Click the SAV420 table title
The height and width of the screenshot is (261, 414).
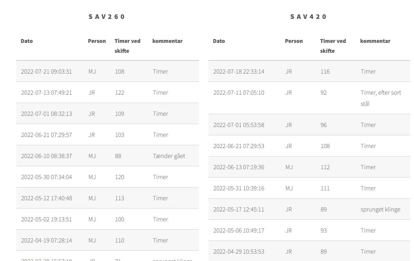tap(308, 17)
